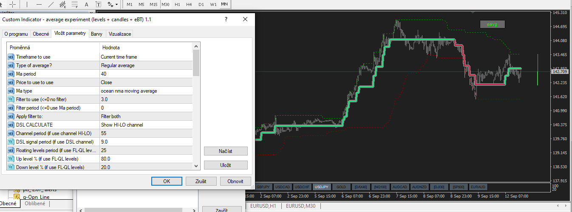
Task: Select the DSL CALCULATE value field
Action: point(146,125)
